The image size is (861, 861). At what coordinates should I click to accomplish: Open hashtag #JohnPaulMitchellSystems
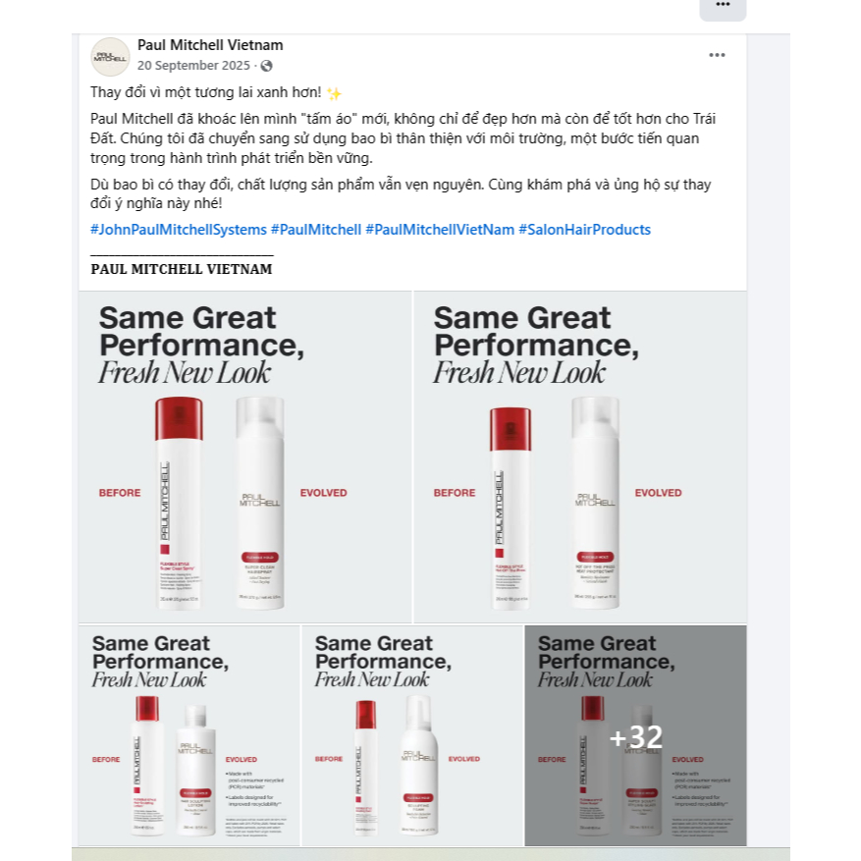(x=179, y=230)
